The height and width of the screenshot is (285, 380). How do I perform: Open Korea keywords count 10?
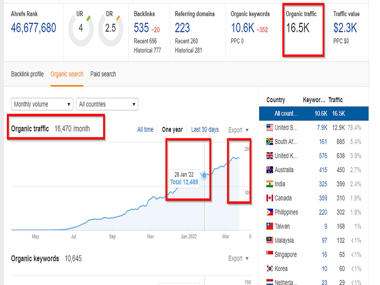click(325, 269)
